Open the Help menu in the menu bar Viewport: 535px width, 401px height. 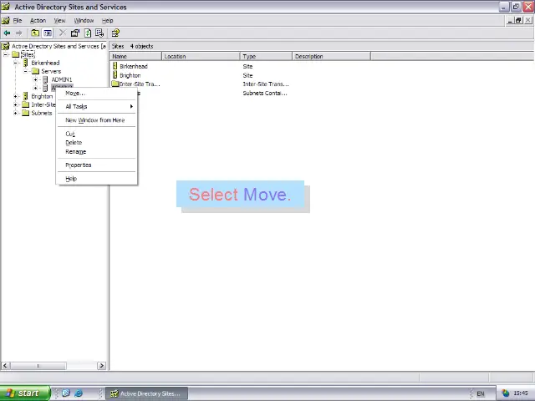pyautogui.click(x=108, y=20)
